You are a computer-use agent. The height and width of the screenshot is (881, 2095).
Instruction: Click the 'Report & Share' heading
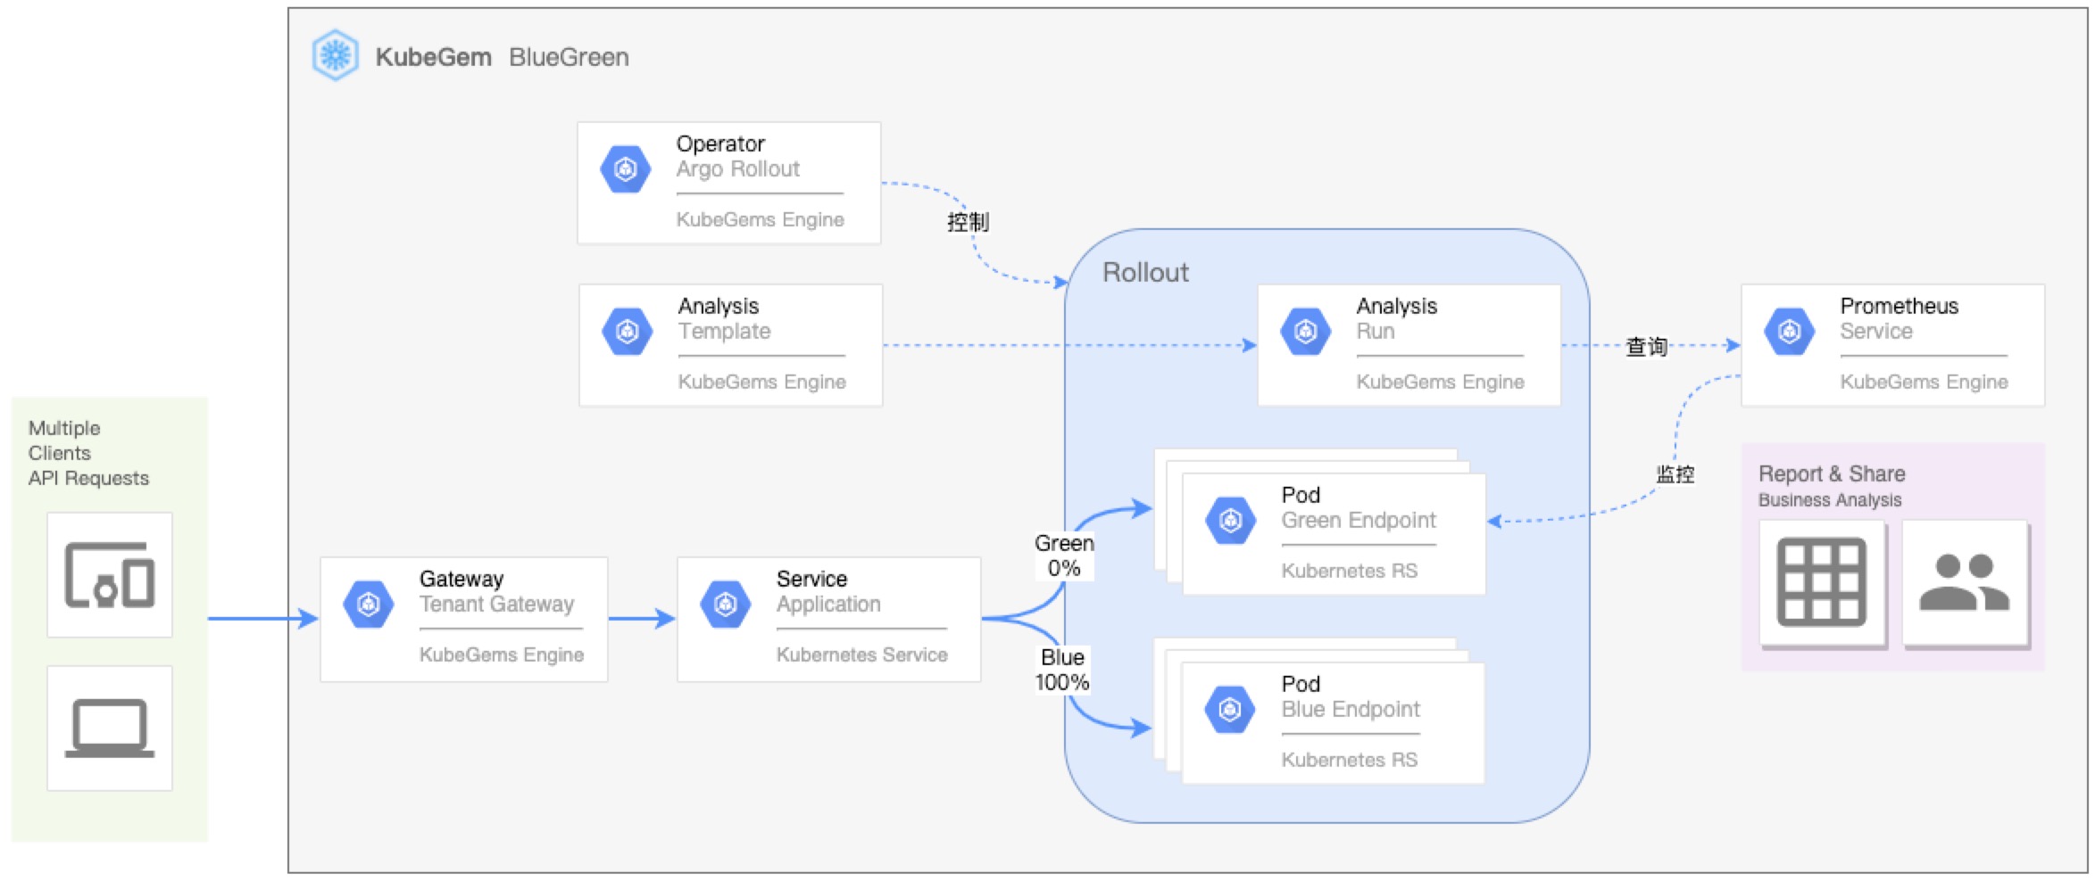click(1831, 473)
